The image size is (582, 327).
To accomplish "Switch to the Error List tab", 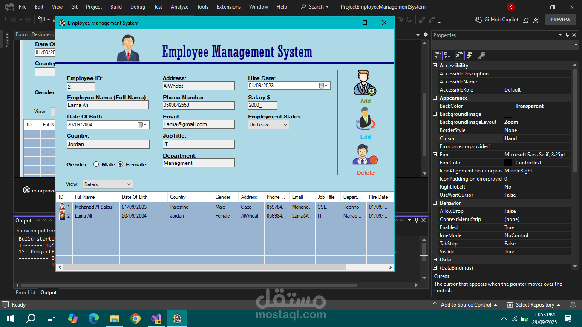I will 25,293.
